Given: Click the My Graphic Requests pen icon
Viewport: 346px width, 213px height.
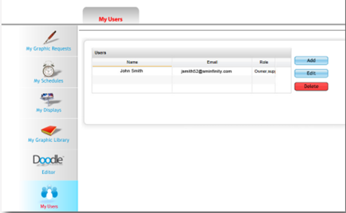Looking at the screenshot, I should pos(49,37).
